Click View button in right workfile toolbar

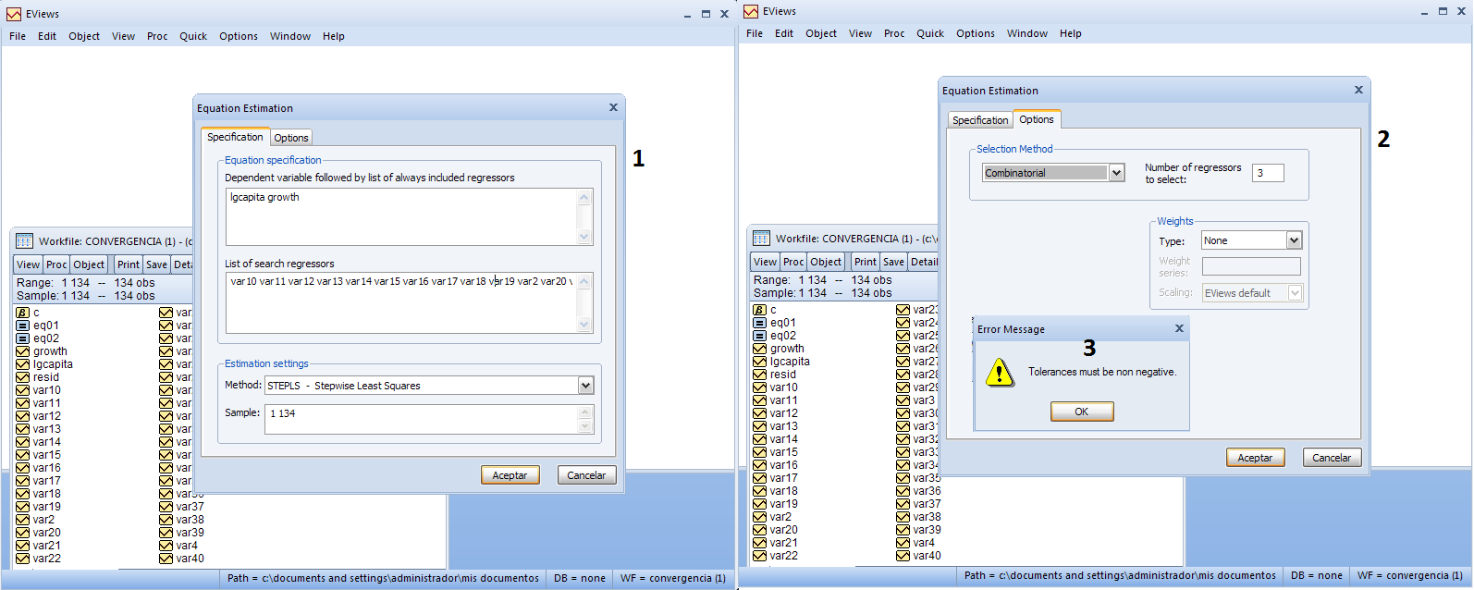(x=765, y=262)
